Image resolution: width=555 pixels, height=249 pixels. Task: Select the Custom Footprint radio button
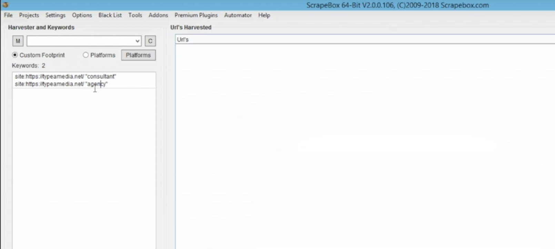click(15, 55)
